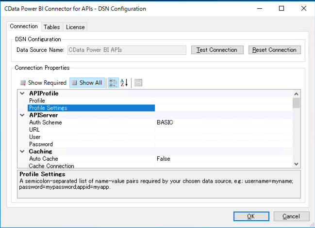Click the Test Connection button
Image resolution: width=315 pixels, height=228 pixels.
pos(216,50)
